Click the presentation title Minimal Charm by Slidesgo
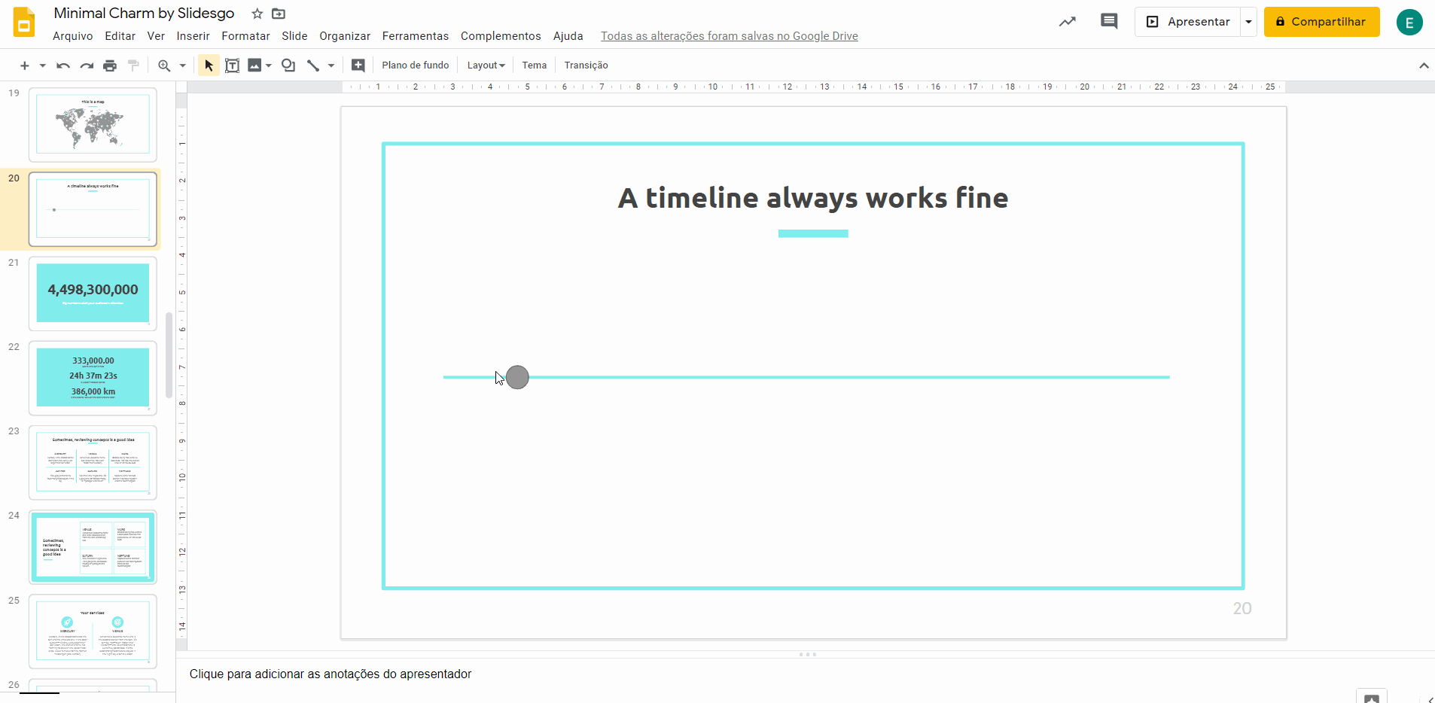This screenshot has height=703, width=1435. click(x=144, y=14)
